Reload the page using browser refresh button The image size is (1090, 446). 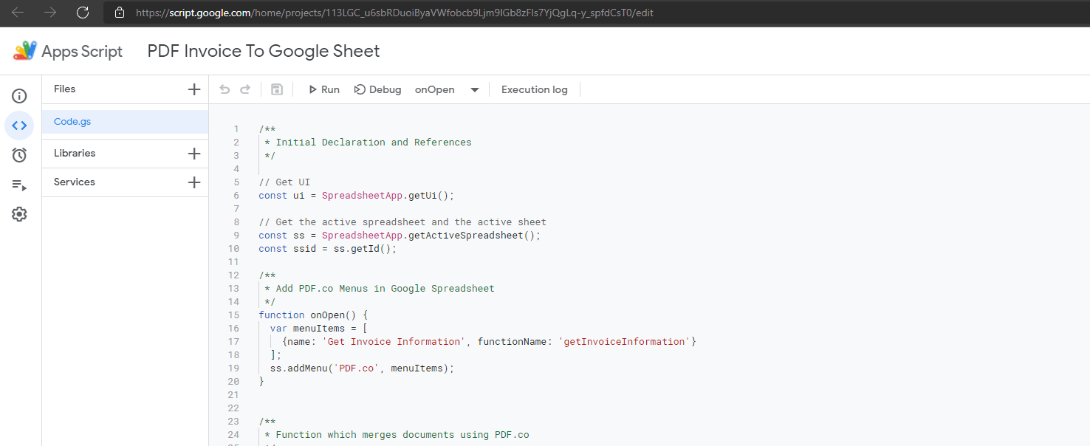click(83, 13)
